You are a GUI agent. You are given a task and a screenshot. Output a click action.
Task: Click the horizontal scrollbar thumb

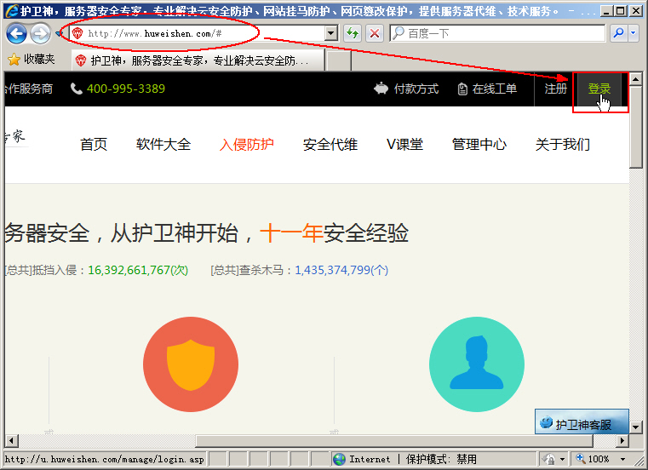point(394,441)
